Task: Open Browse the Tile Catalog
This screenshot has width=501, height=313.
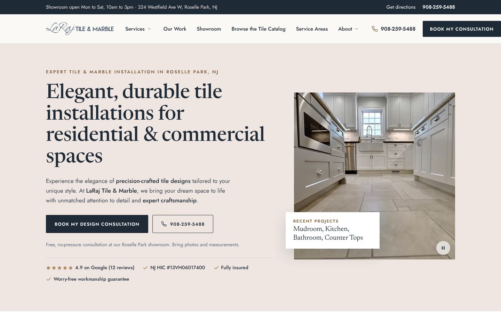Action: pyautogui.click(x=259, y=29)
